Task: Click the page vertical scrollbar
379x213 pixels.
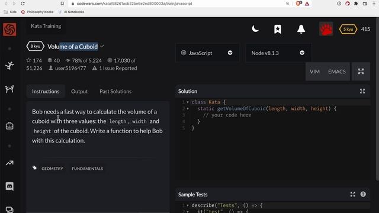Action: pyautogui.click(x=377, y=99)
